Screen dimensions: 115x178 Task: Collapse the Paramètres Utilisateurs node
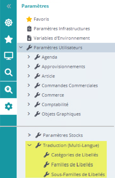(x=21, y=47)
